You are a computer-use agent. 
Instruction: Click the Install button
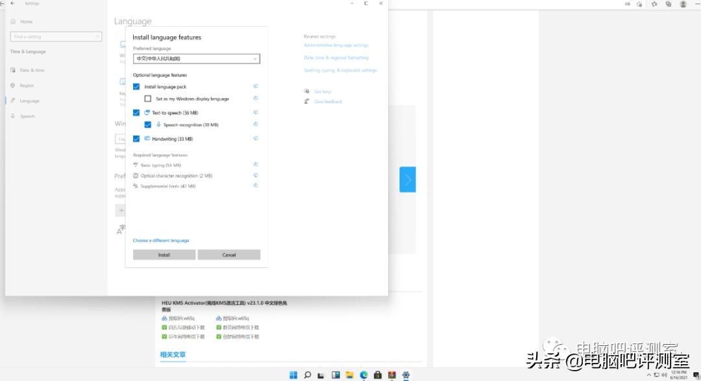tap(164, 254)
